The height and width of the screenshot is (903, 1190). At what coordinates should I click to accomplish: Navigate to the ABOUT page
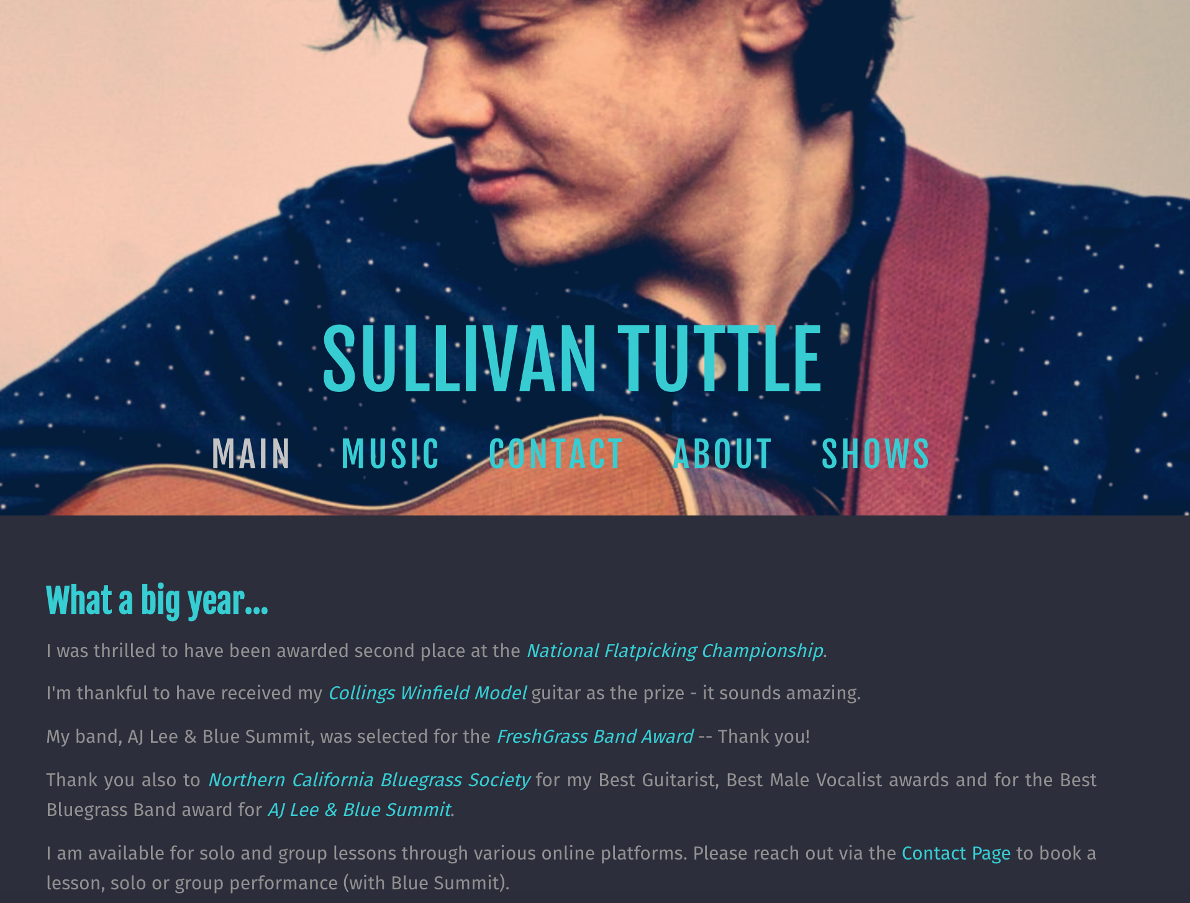coord(722,453)
